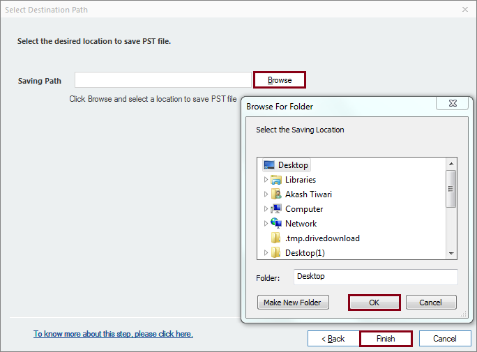Open the 'To know more about this step' link
The width and height of the screenshot is (477, 352).
pos(113,334)
